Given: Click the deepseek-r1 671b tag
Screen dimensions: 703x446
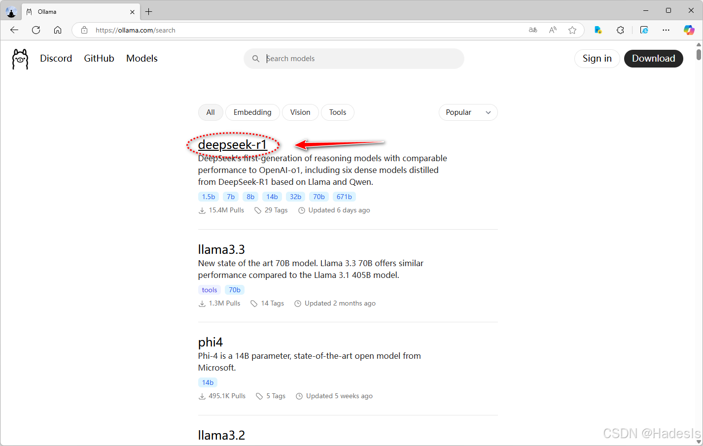Looking at the screenshot, I should (x=344, y=197).
